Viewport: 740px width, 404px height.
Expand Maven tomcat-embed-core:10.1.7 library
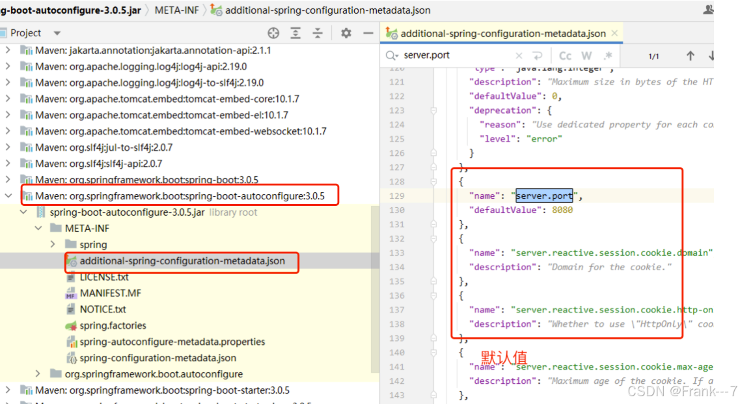click(8, 99)
